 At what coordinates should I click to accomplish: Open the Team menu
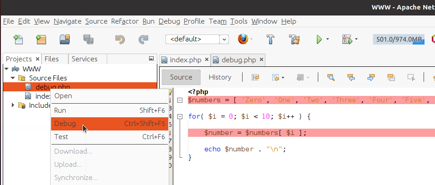[217, 21]
